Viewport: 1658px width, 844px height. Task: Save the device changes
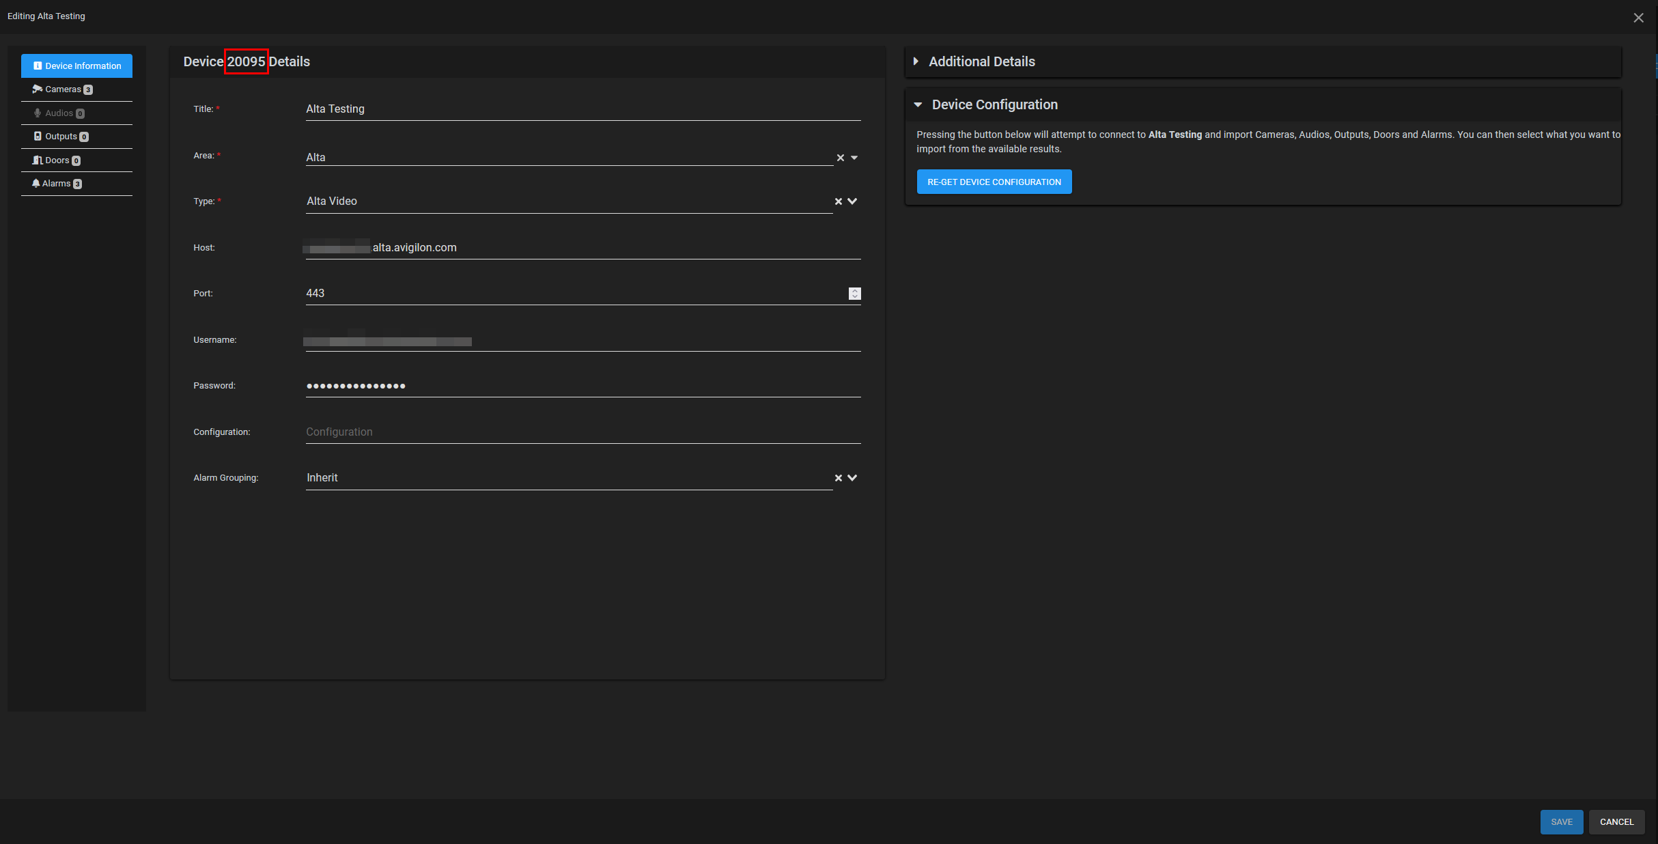pyautogui.click(x=1562, y=822)
